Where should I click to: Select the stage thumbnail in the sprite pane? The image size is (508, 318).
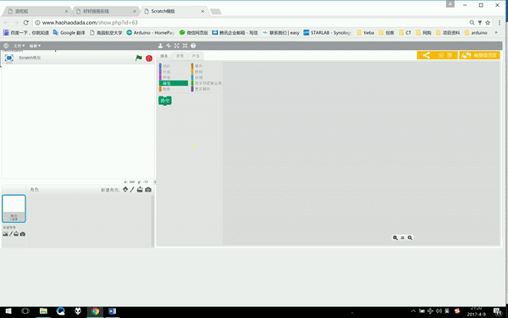click(x=14, y=209)
